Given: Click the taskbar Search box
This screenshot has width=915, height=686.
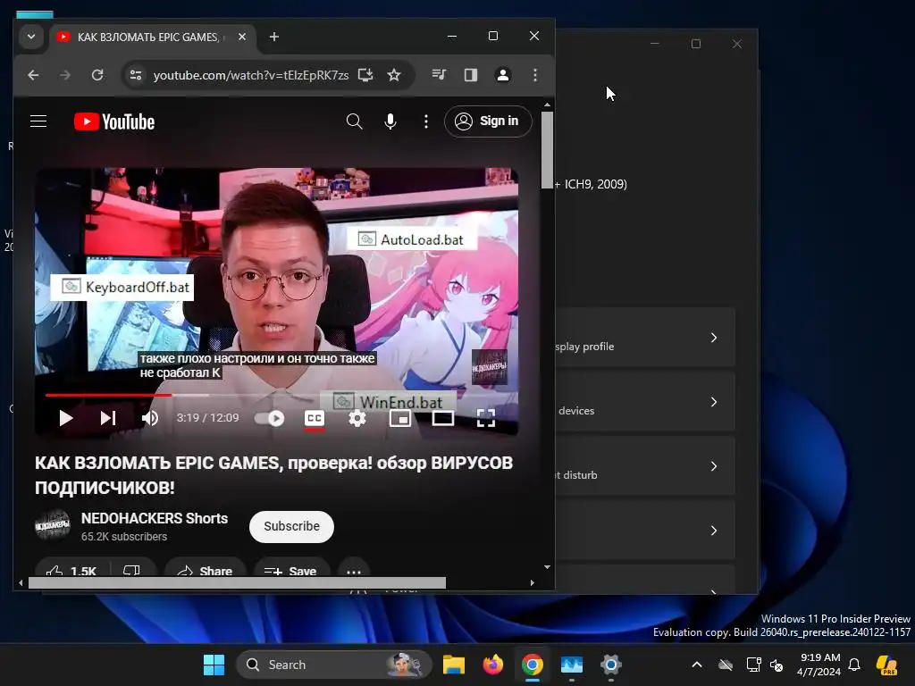Looking at the screenshot, I should click(334, 665).
